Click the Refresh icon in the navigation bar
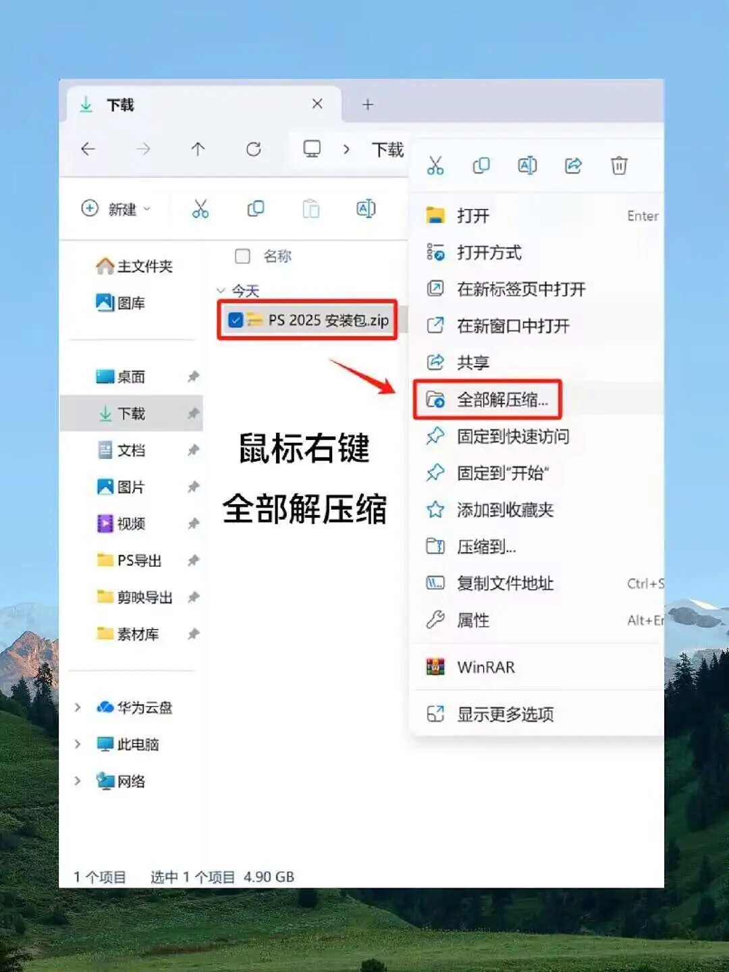This screenshot has height=972, width=729. [254, 149]
